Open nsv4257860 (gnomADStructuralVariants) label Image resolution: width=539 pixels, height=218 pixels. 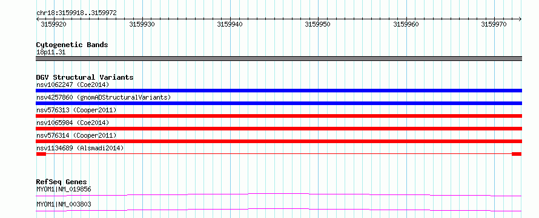click(104, 97)
